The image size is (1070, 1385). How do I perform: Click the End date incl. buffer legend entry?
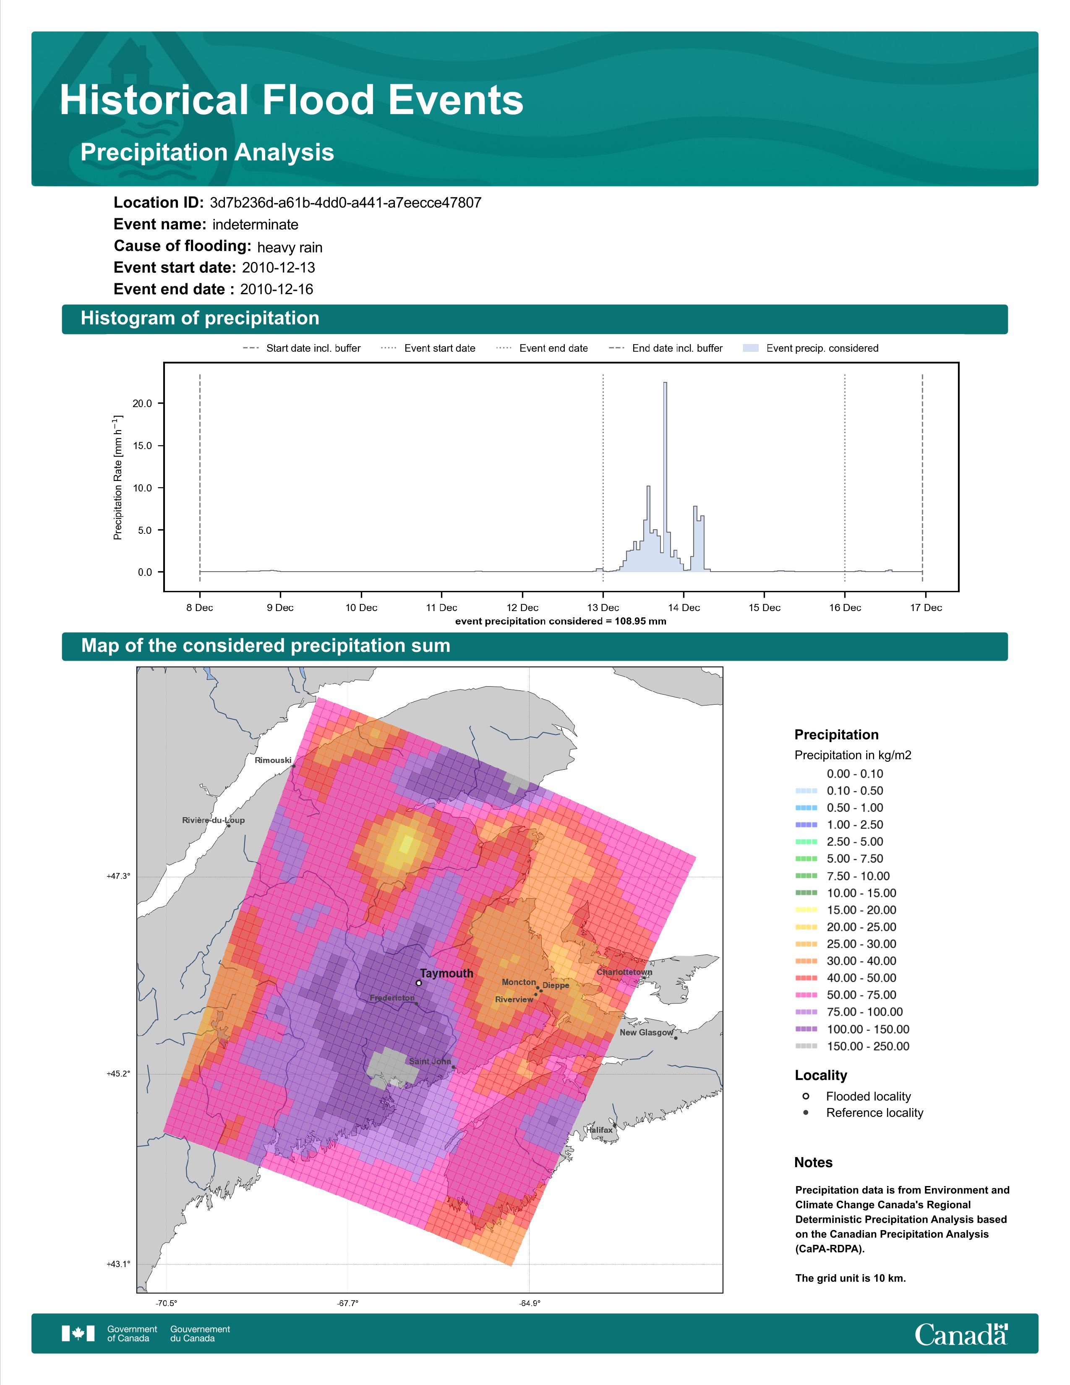coord(665,348)
